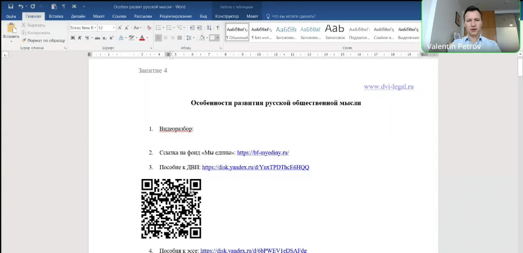Switch to the Рецензирование ribbon tab
Image resolution: width=523 pixels, height=253 pixels.
[x=176, y=16]
